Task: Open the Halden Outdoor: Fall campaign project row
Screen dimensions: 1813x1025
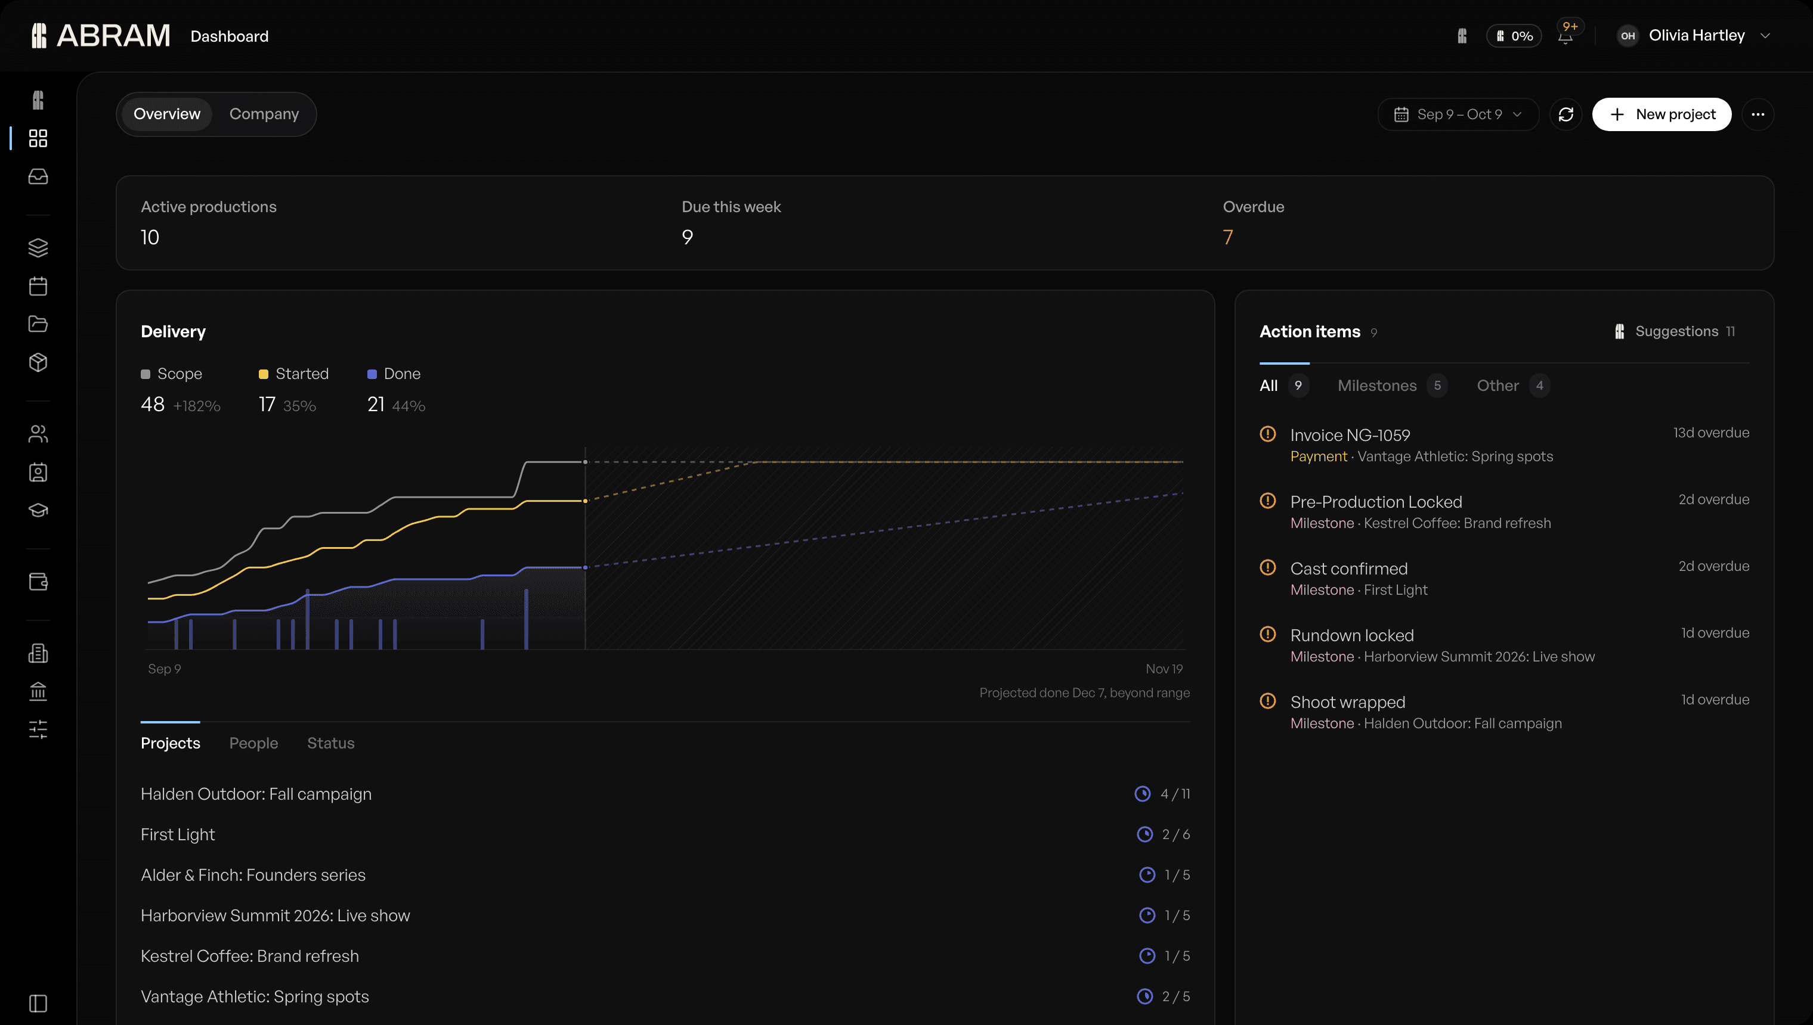Action: (x=665, y=794)
